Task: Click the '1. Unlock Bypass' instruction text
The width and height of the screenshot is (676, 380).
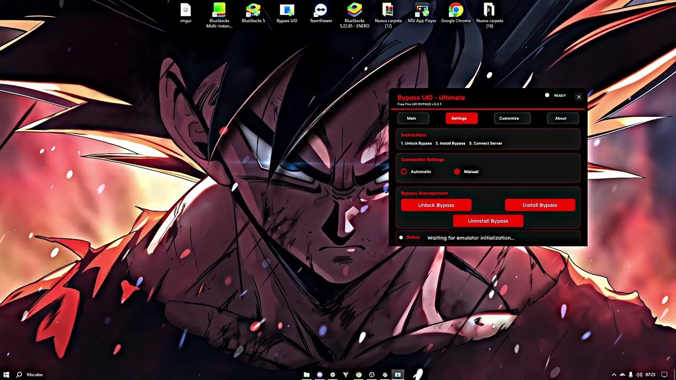Action: (x=416, y=144)
